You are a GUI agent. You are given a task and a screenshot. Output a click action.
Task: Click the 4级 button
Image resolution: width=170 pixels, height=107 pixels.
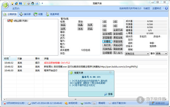coord(115,26)
